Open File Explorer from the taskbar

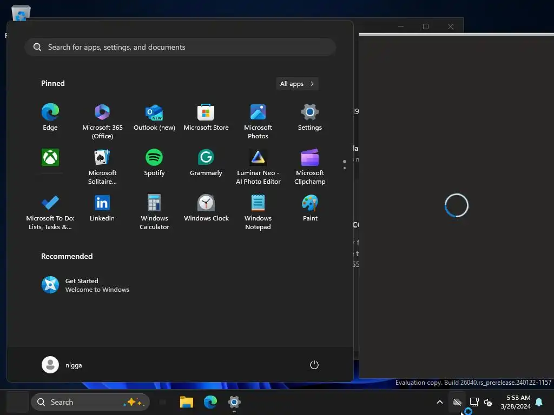coord(186,402)
